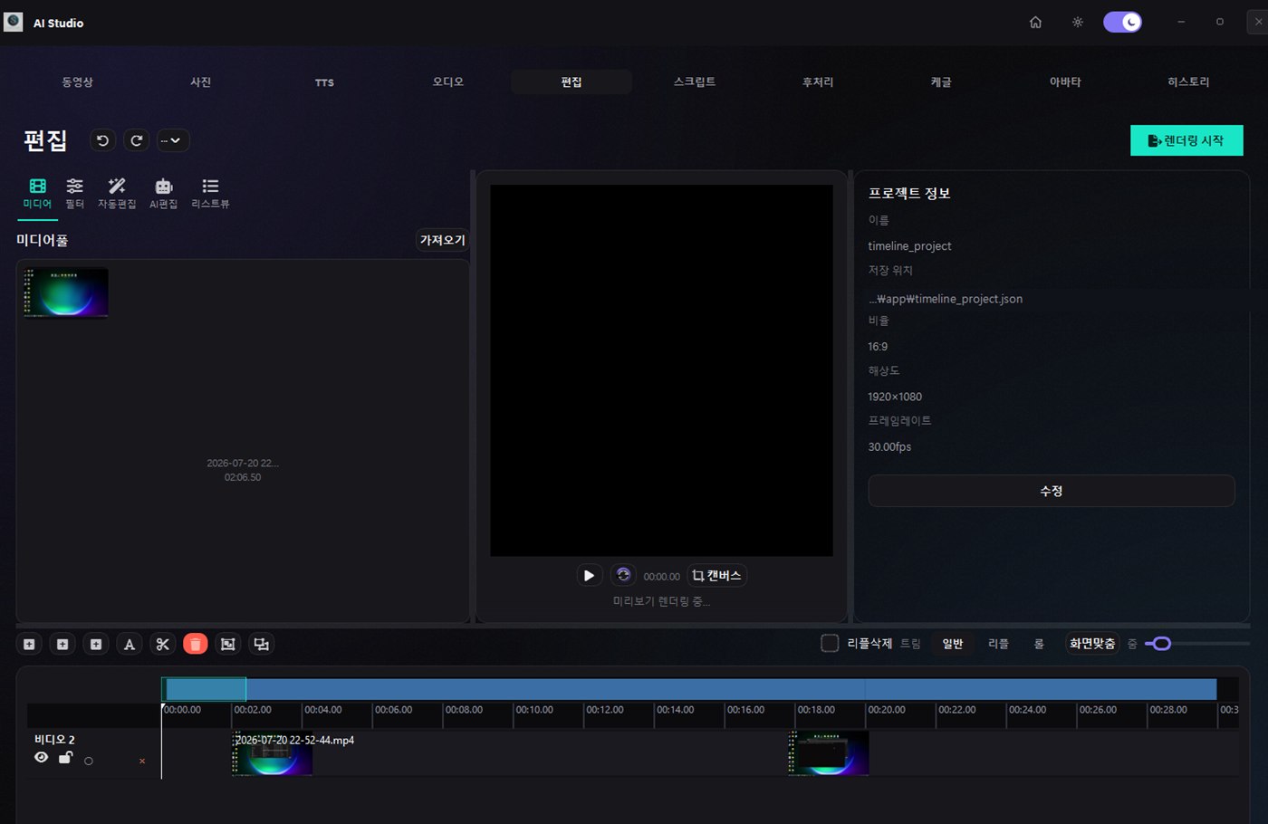Open the 필터 panel
This screenshot has width=1268, height=824.
click(75, 194)
